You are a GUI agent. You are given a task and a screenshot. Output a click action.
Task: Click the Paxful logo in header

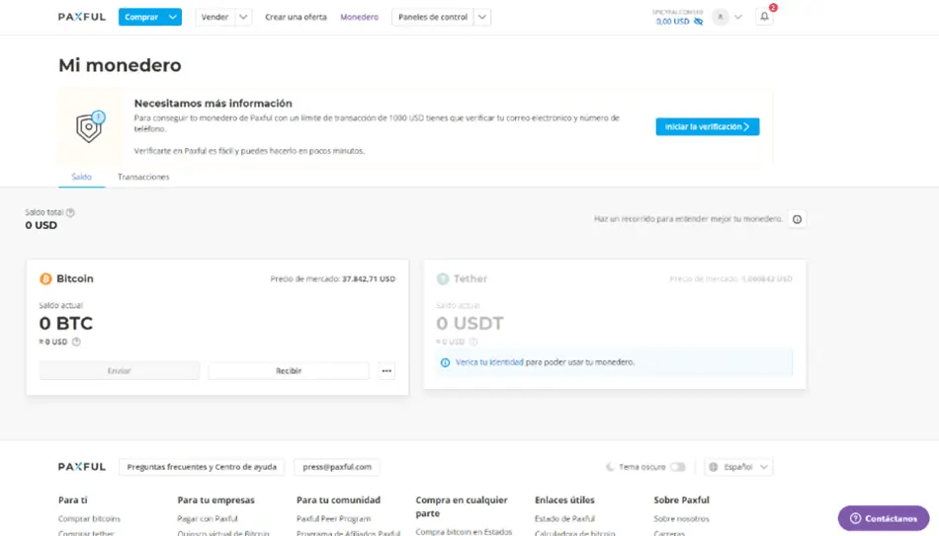coord(81,17)
